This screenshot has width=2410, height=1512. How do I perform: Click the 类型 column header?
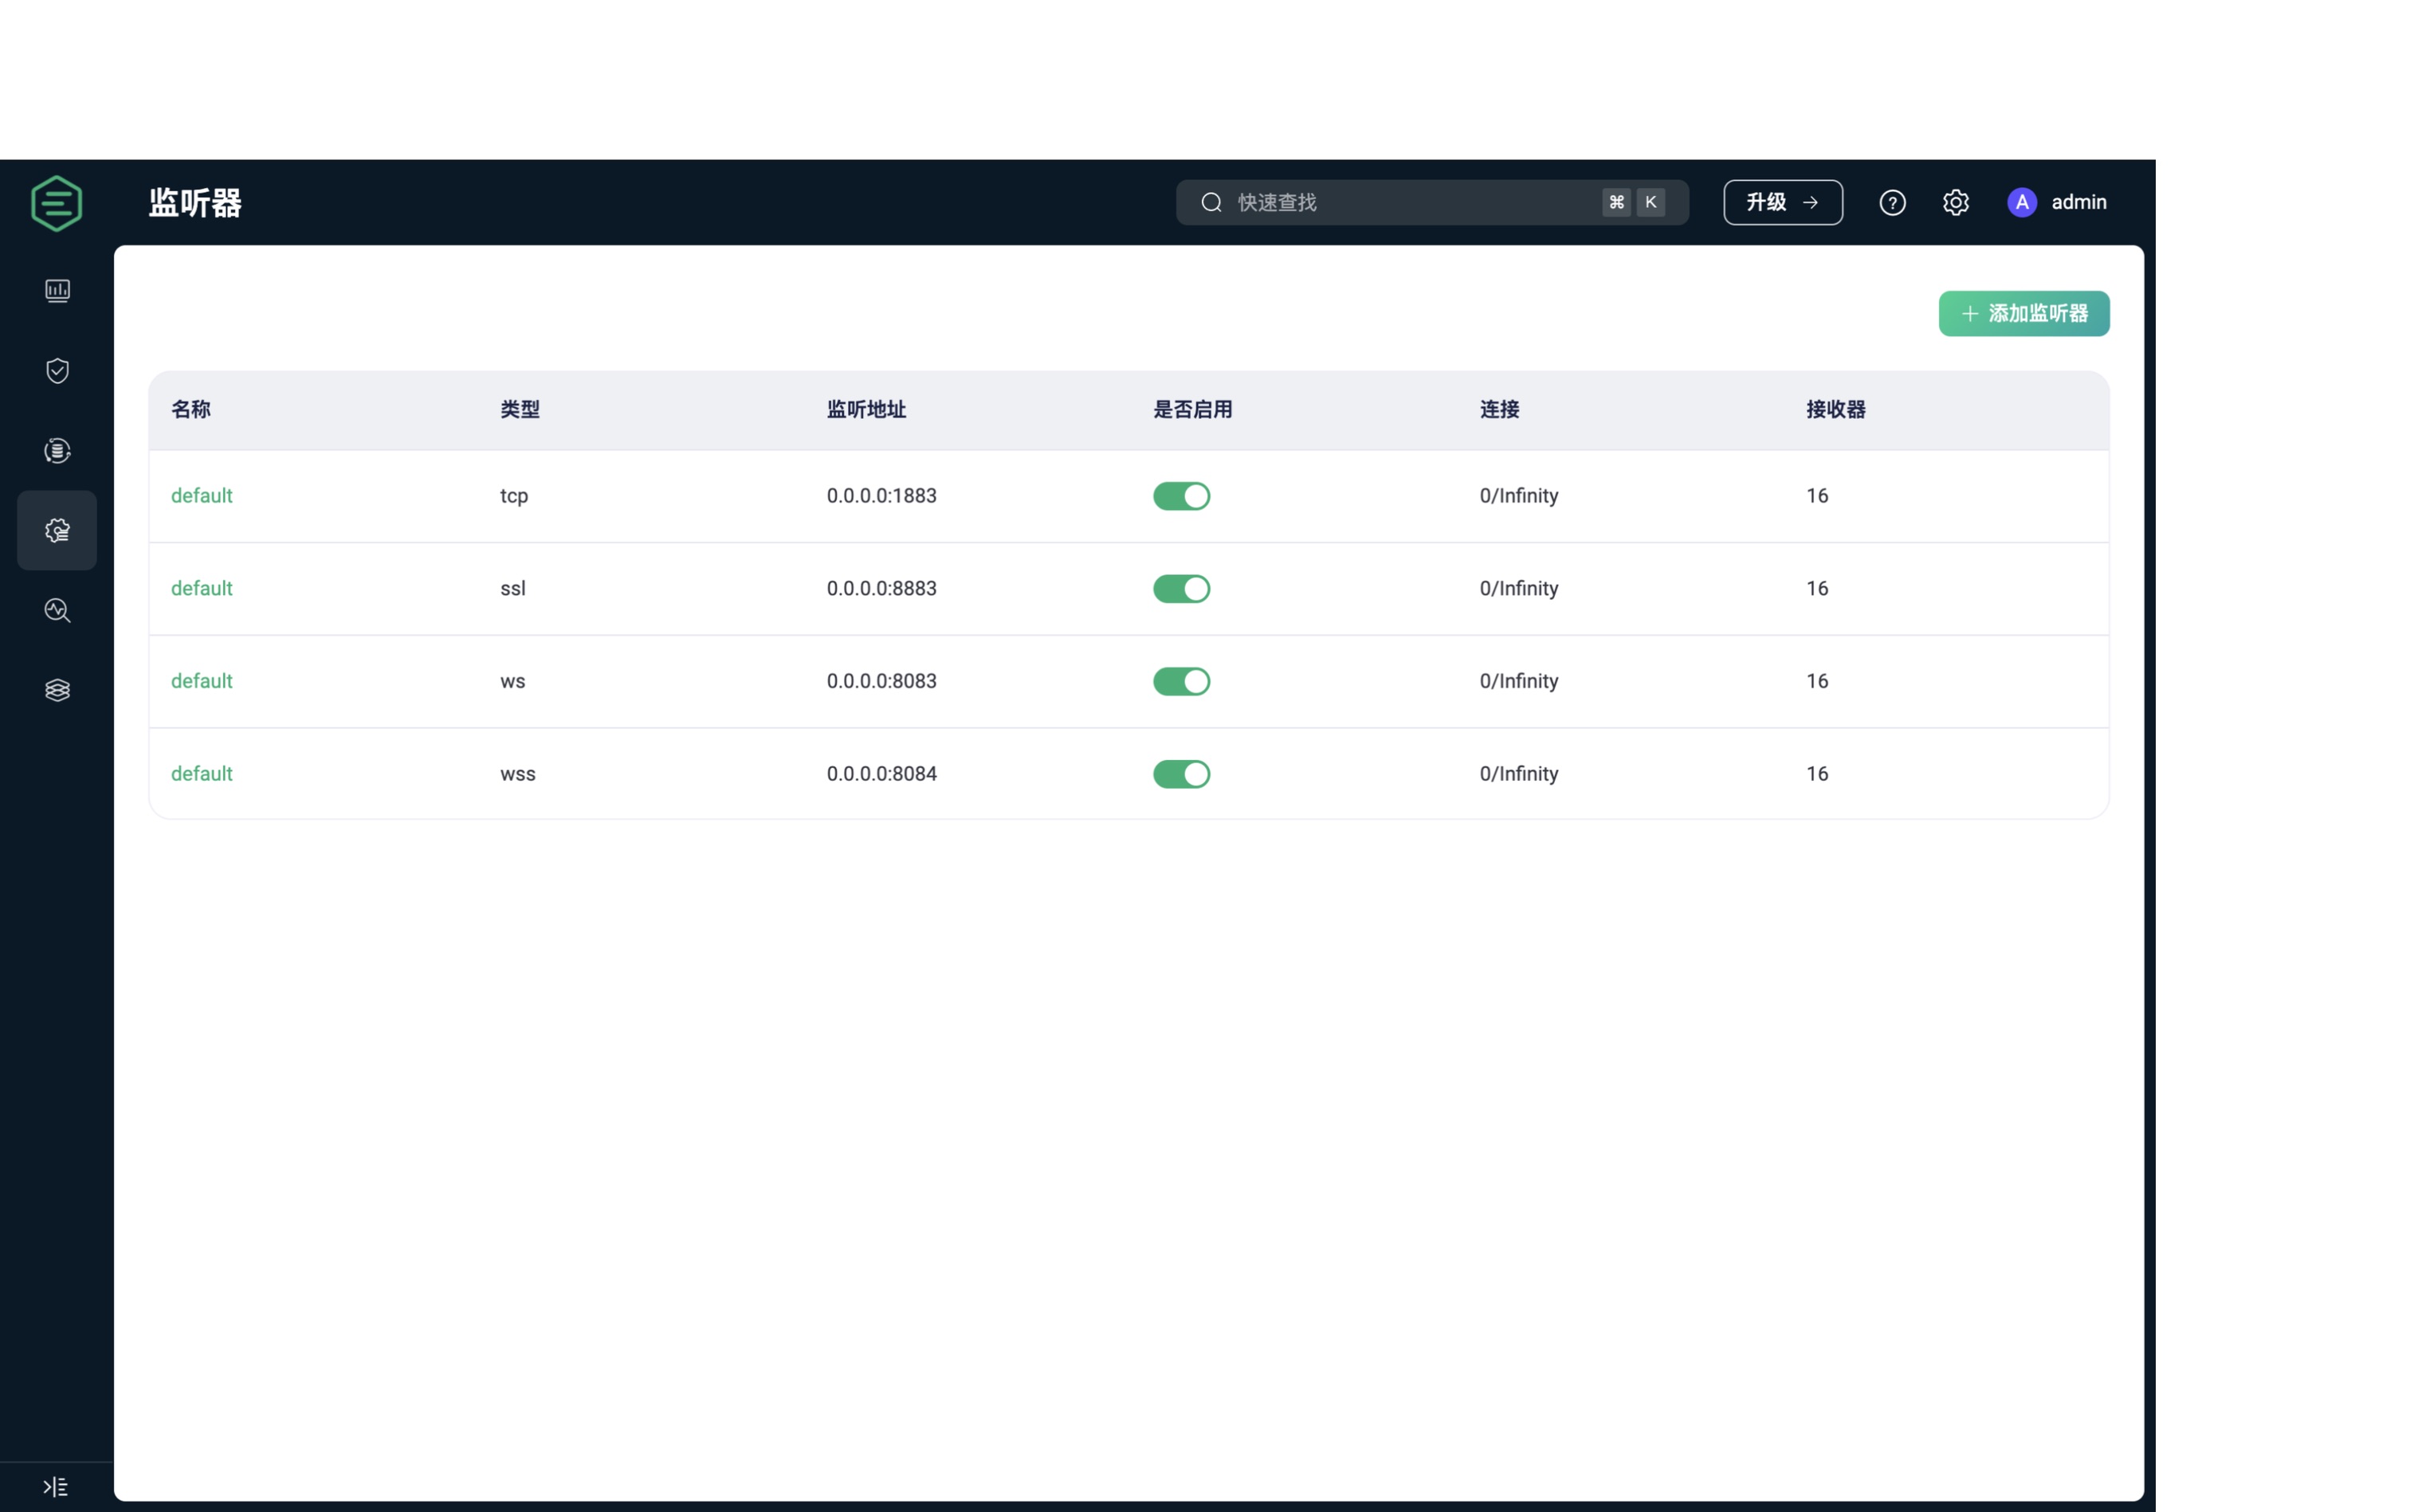click(519, 410)
